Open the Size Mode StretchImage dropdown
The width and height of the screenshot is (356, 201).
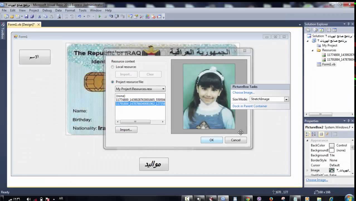click(286, 99)
